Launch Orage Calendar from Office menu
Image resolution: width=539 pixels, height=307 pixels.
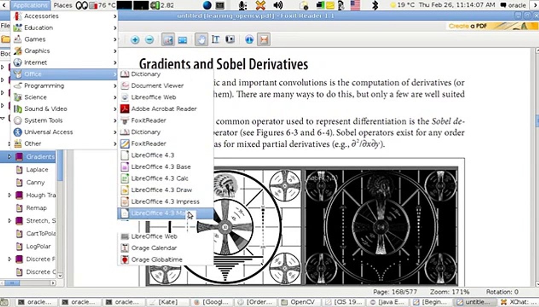(165, 248)
